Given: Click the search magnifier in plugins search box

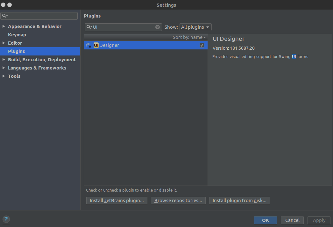Looking at the screenshot, I should [88, 27].
